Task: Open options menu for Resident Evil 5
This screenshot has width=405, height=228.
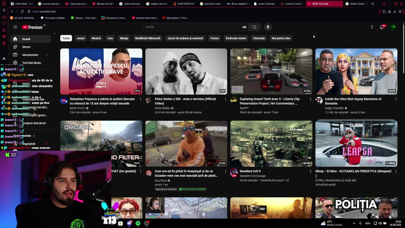Action: 310,171
